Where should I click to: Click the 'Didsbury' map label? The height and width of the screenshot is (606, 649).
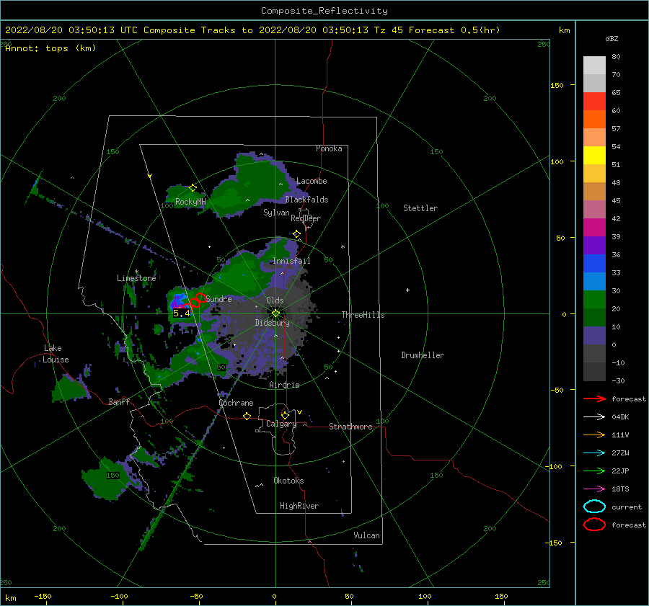272,323
